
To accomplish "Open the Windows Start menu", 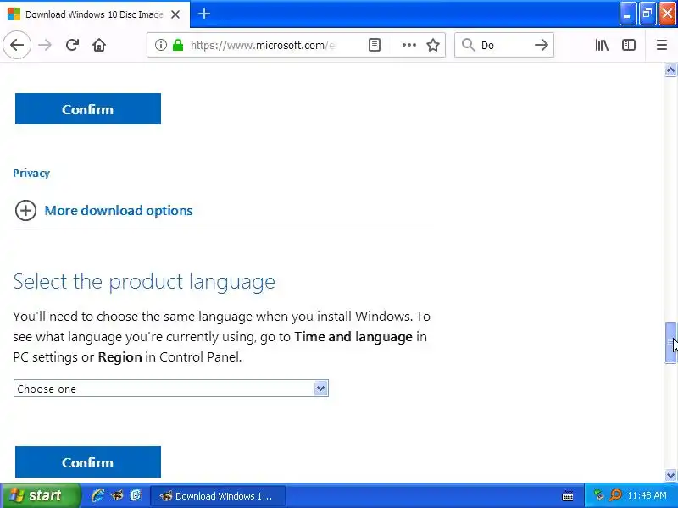I will coord(40,495).
